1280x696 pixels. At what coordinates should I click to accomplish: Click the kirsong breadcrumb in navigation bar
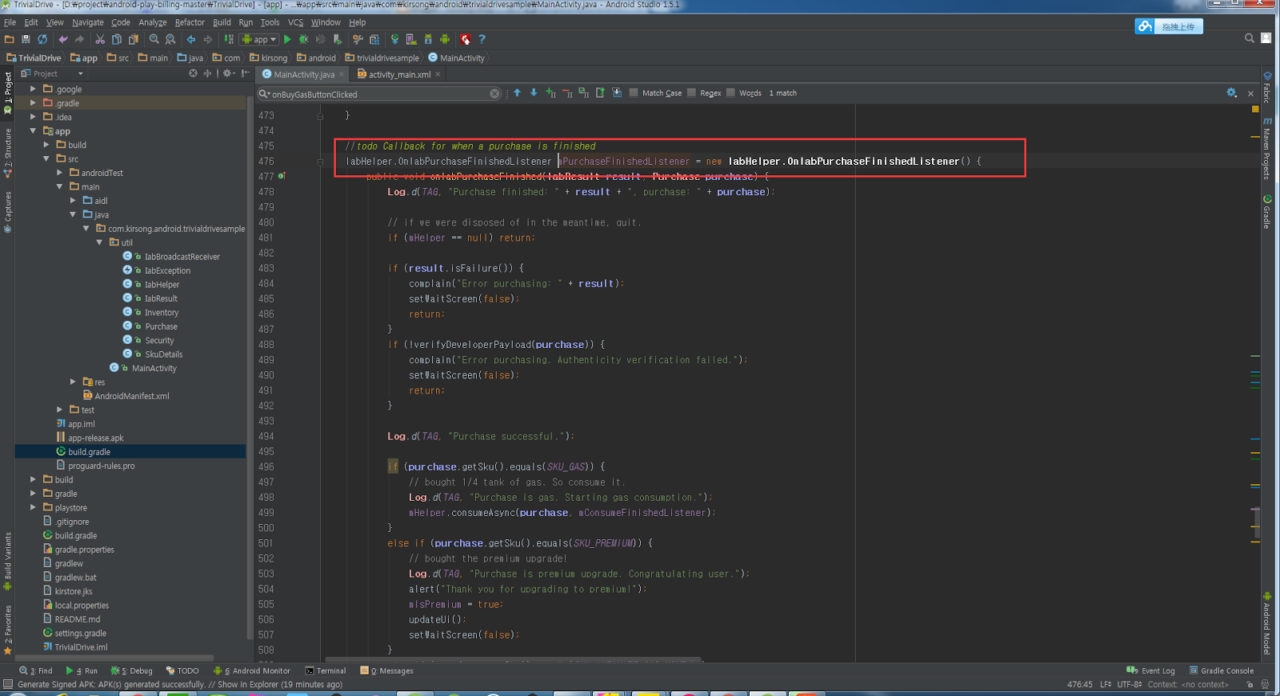[x=268, y=58]
